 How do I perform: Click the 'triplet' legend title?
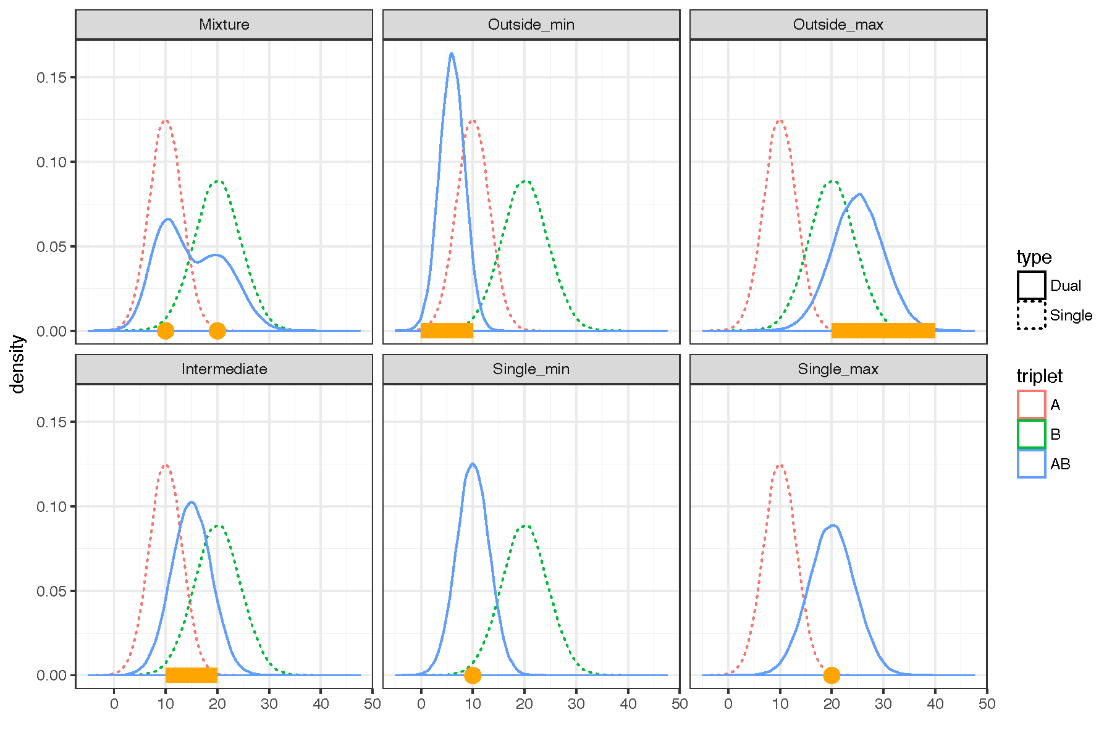tap(1040, 376)
